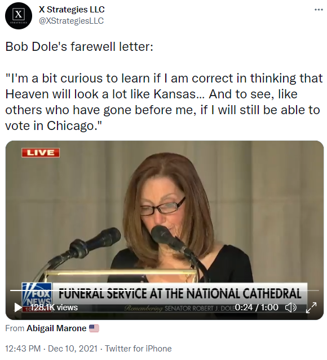Visit Abigail Marone's profile link
327x360 pixels.
click(x=56, y=328)
